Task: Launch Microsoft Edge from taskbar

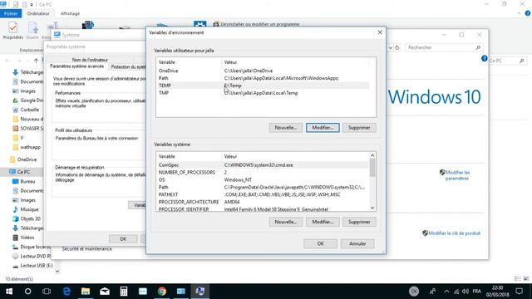Action: (x=66, y=292)
